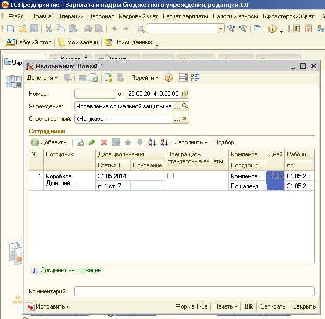Image resolution: width=325 pixels, height=319 pixels.
Task: Open Файл menu
Action: pyautogui.click(x=16, y=16)
